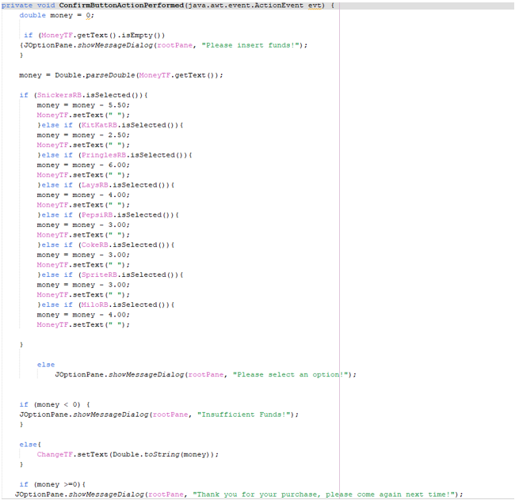Screen dimensions: 519x500
Task: Click SnickersRB in the if statement
Action: (x=59, y=95)
